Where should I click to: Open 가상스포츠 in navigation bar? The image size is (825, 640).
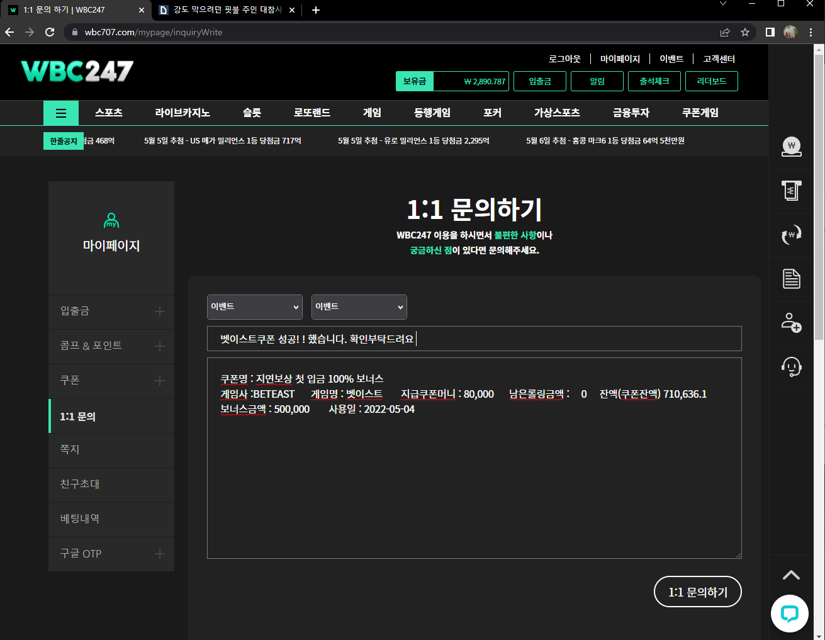[x=557, y=113]
